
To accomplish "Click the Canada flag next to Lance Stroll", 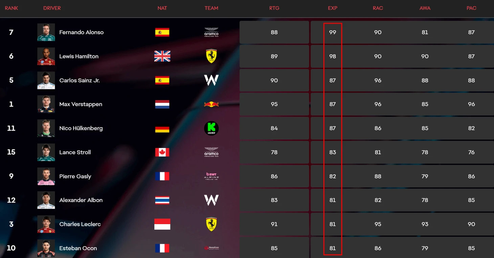I will [162, 152].
